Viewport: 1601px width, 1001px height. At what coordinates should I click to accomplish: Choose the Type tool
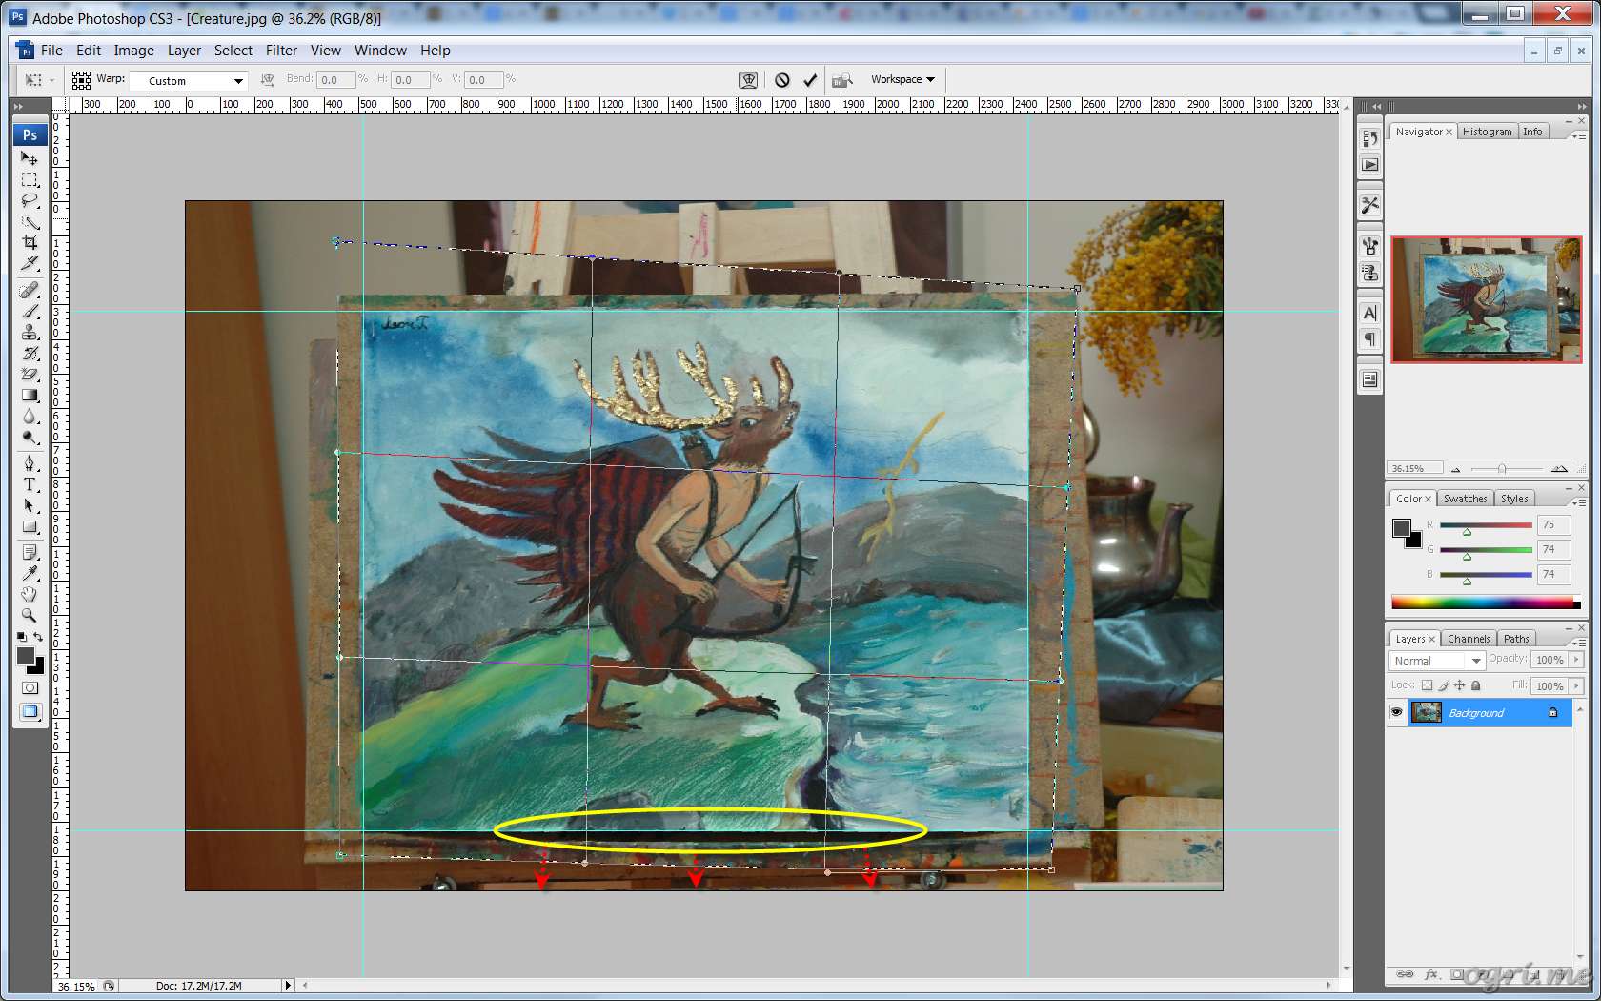30,484
